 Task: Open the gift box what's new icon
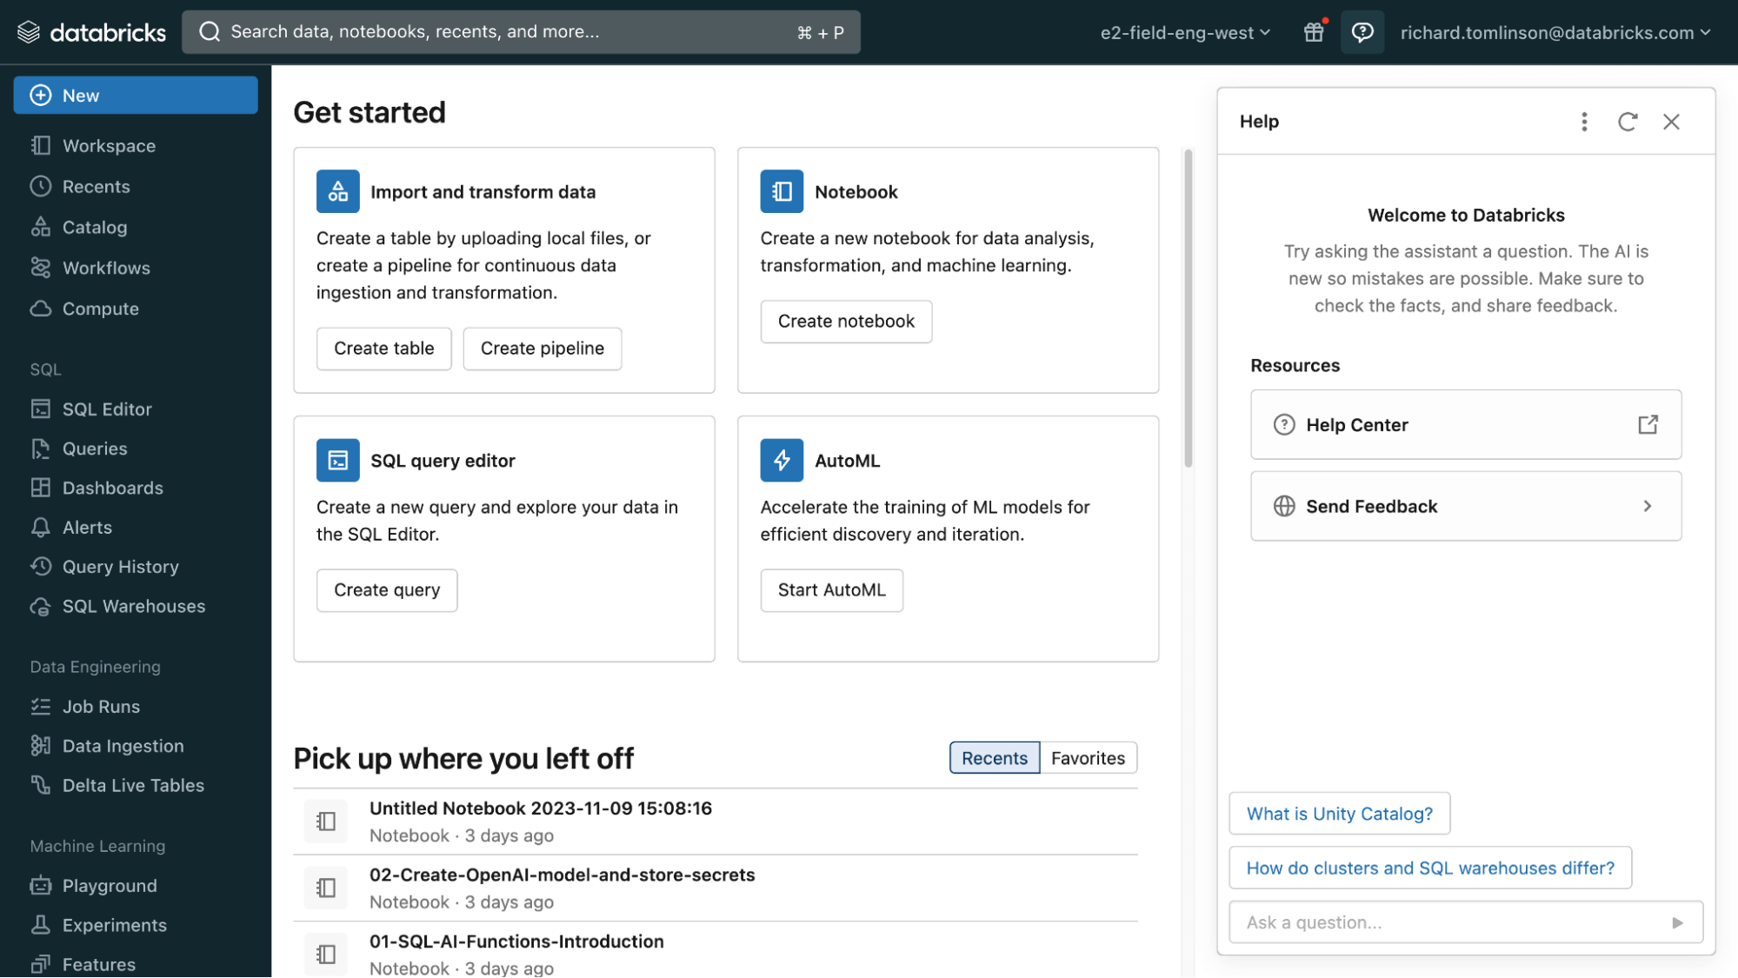1314,32
